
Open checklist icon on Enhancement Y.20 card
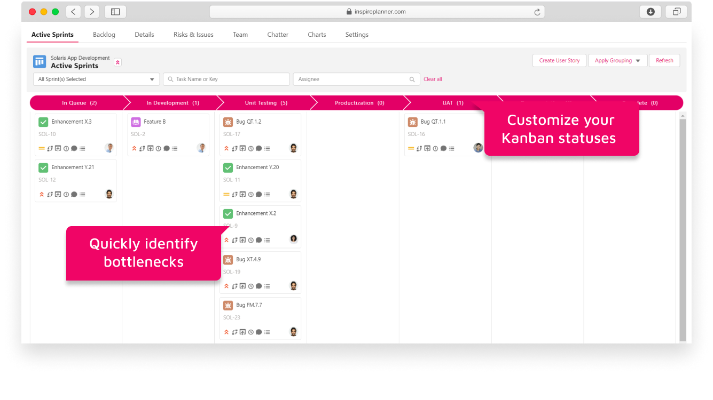(x=267, y=194)
